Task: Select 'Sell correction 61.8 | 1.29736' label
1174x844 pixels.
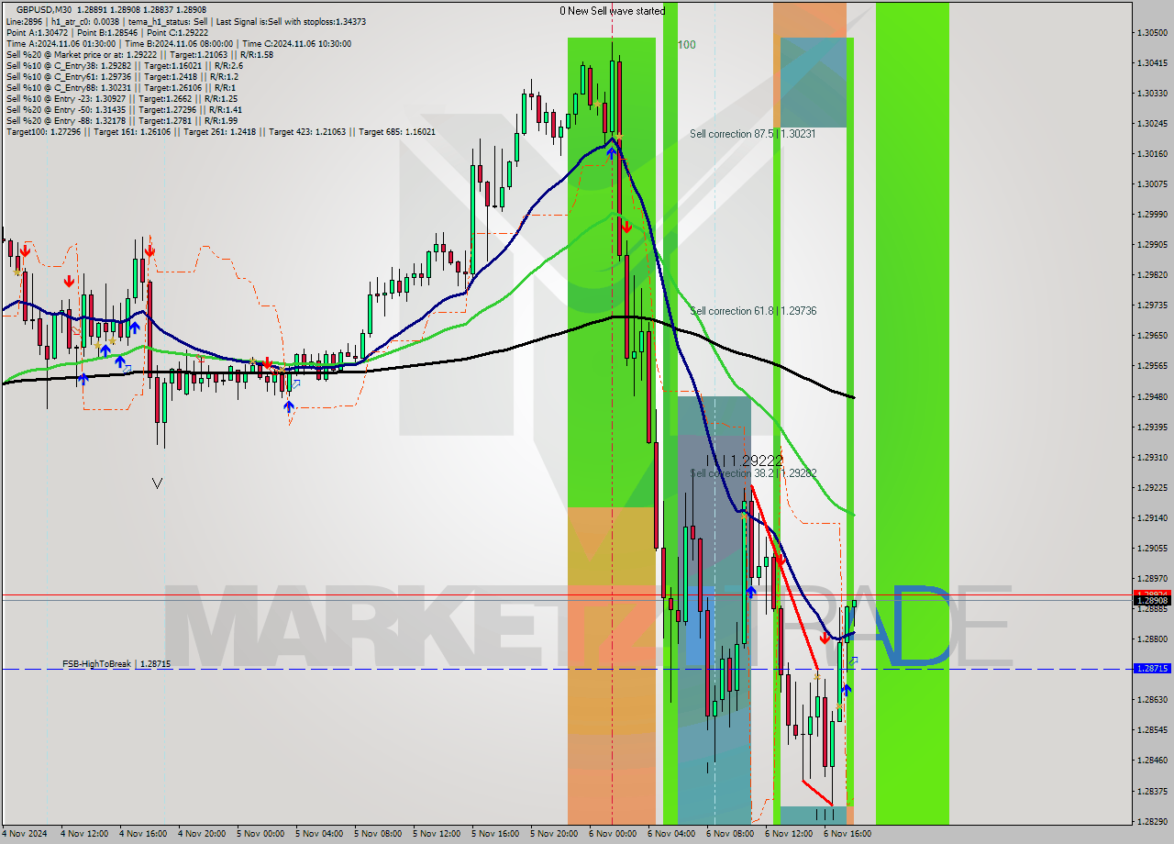Action: coord(753,311)
